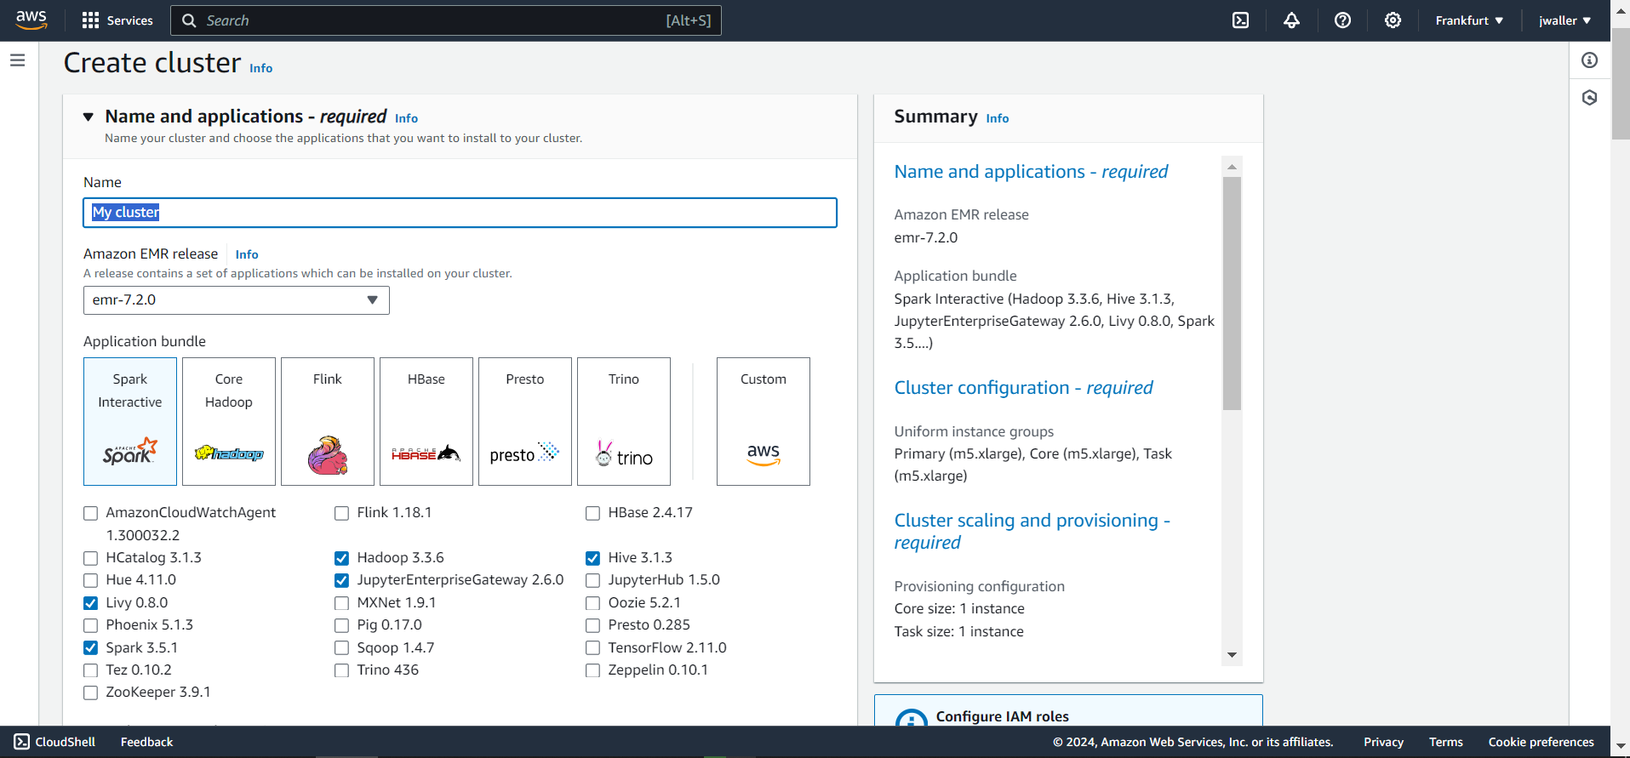Select the Flink bundle tile

[x=328, y=421]
